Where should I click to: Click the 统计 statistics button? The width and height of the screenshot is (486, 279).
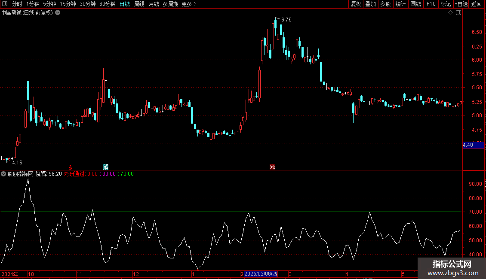(400, 4)
